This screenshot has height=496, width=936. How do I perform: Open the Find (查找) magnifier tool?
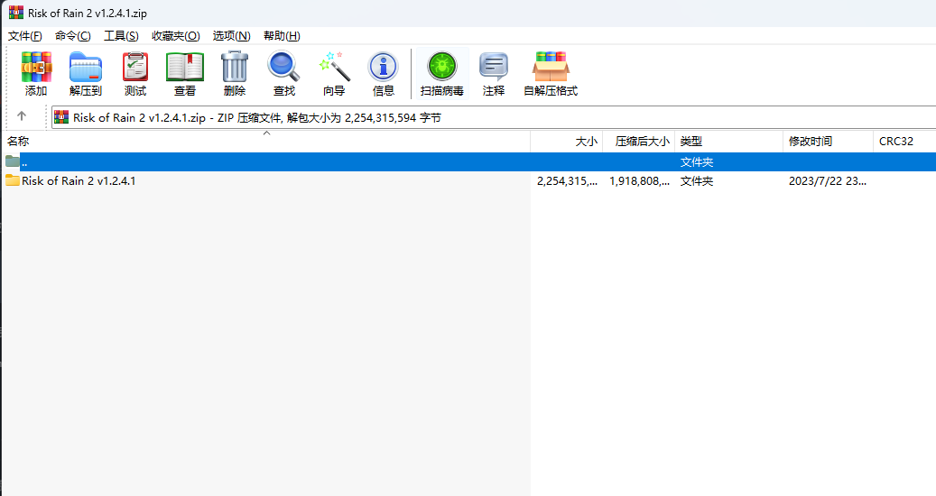click(284, 74)
